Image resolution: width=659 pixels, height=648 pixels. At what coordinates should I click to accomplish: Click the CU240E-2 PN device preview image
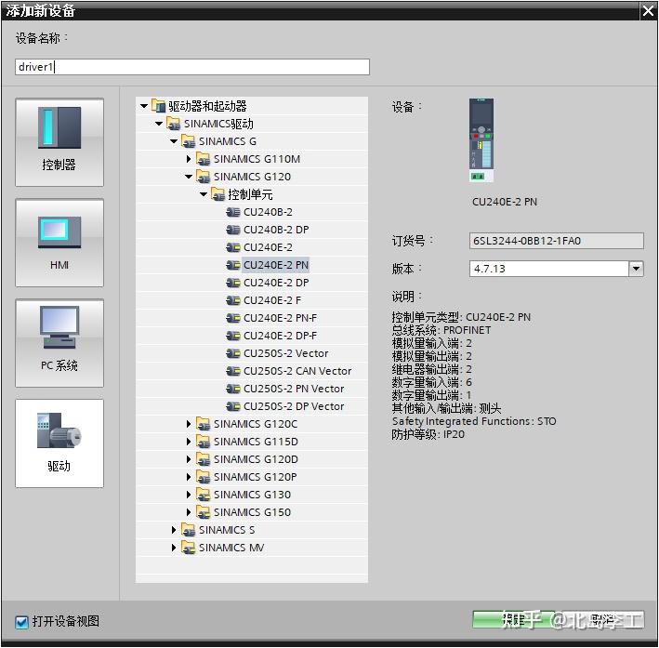click(x=481, y=140)
